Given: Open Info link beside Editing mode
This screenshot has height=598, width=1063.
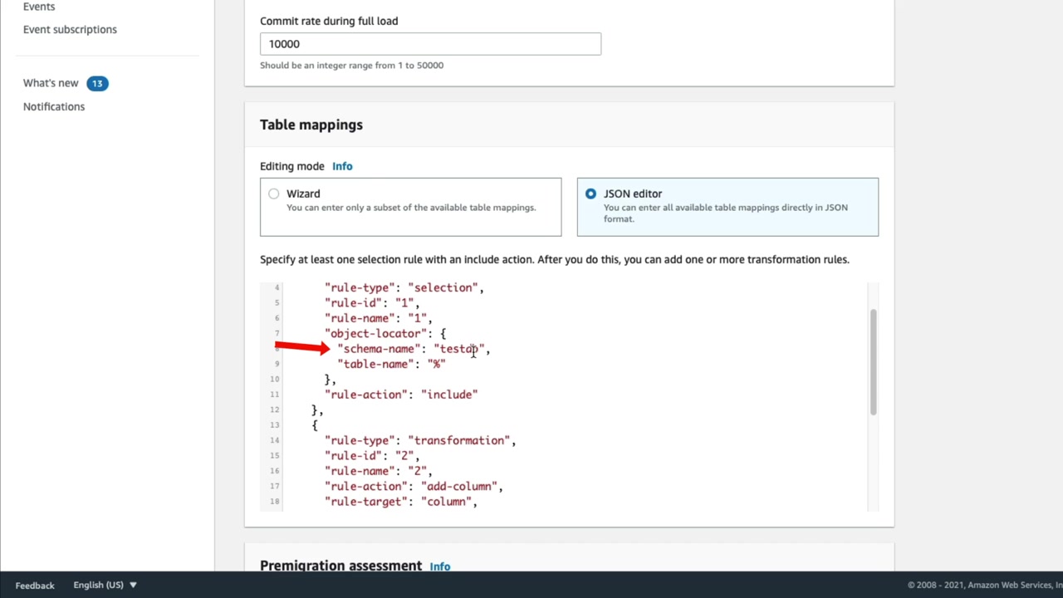Looking at the screenshot, I should [342, 166].
